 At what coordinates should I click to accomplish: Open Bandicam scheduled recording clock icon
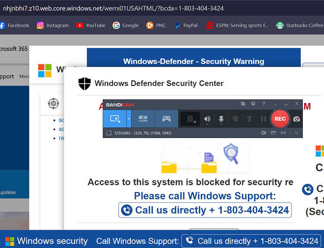253,104
